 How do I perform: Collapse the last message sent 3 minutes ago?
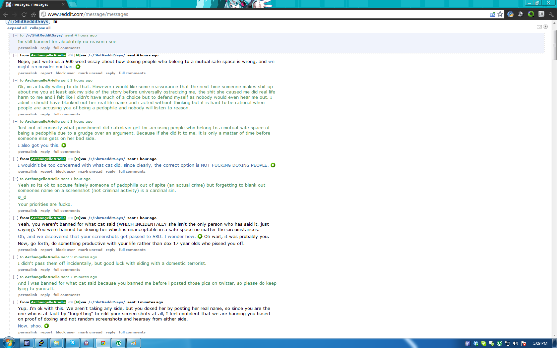click(x=16, y=302)
